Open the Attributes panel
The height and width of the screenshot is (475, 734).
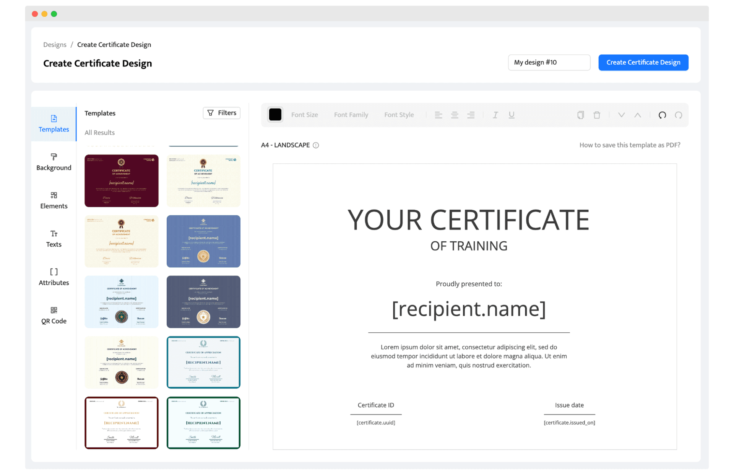coord(54,277)
